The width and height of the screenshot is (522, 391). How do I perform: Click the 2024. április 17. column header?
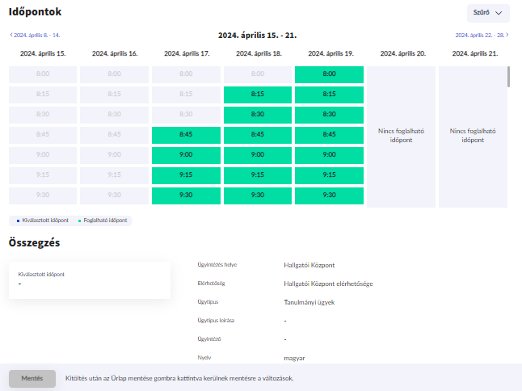pos(186,53)
